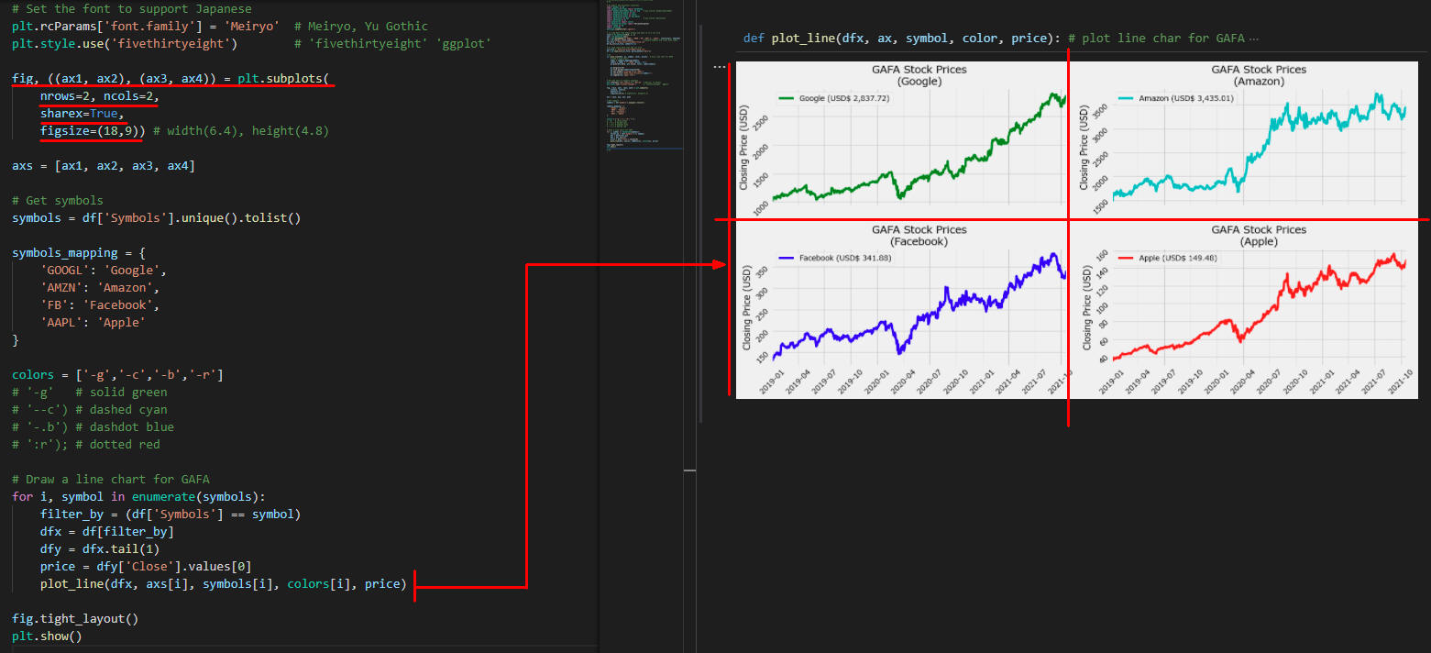
Task: Click the 'GAFA Stock Prices (Apple)' chart title
Action: [1259, 236]
